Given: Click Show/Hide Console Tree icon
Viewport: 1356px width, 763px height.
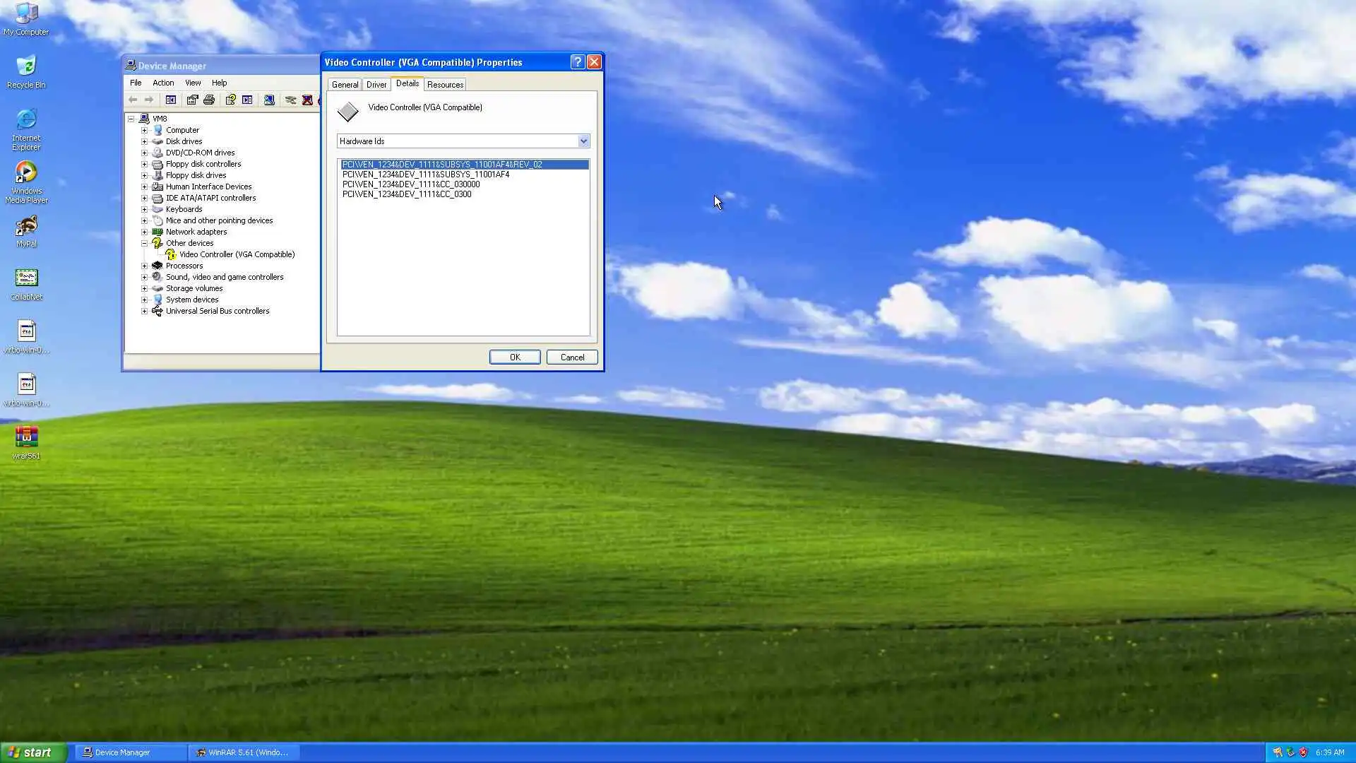Looking at the screenshot, I should click(x=171, y=100).
